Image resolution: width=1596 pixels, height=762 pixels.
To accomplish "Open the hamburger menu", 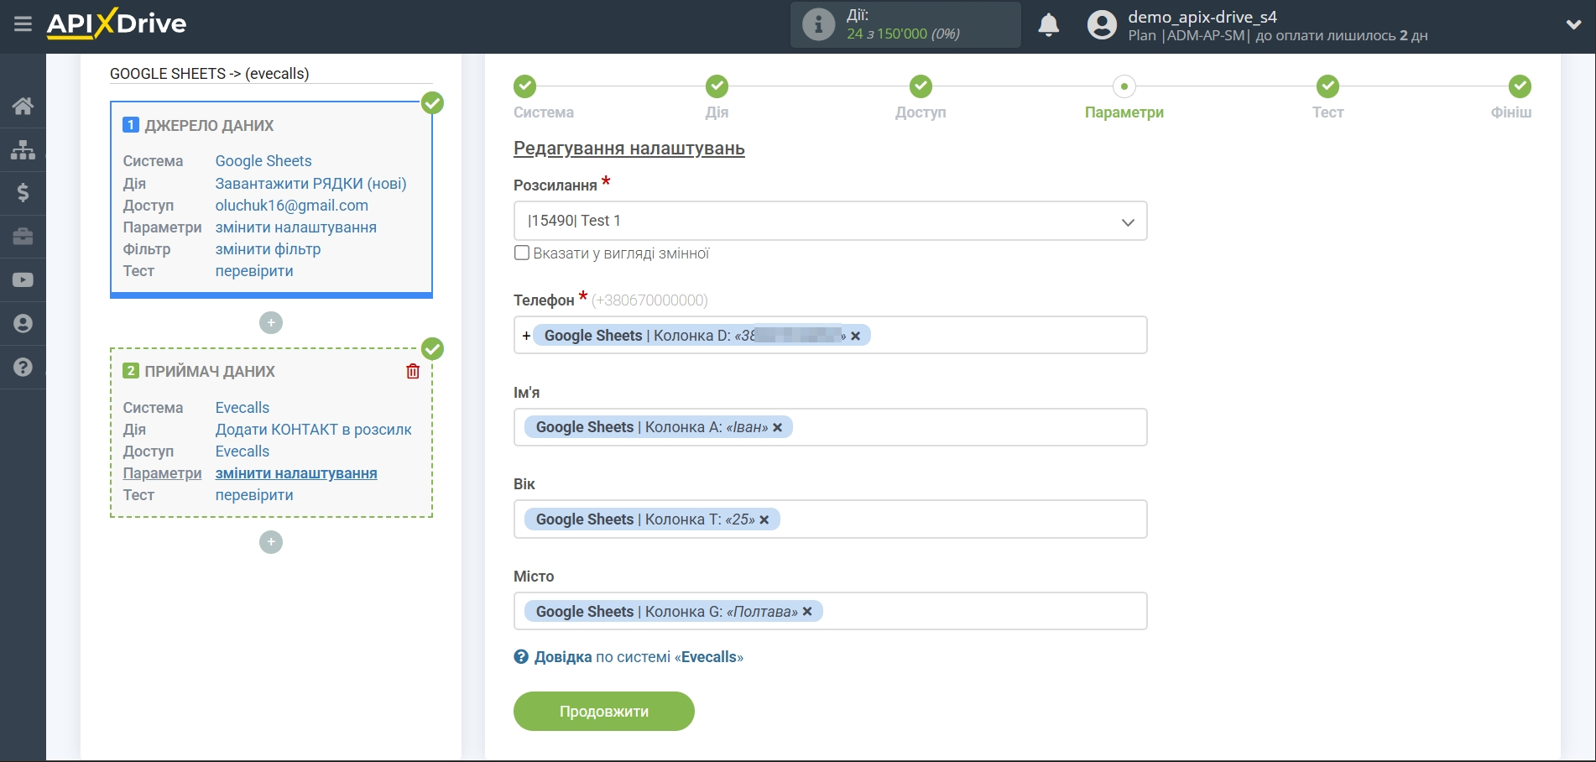I will (x=23, y=23).
